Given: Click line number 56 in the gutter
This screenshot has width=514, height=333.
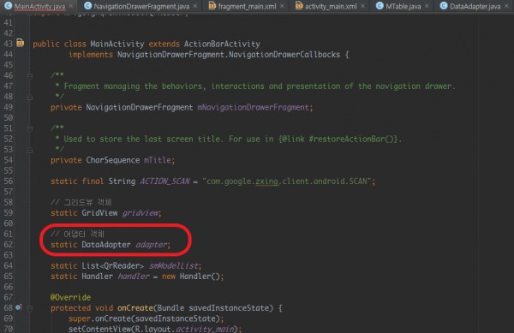Looking at the screenshot, I should 9,181.
